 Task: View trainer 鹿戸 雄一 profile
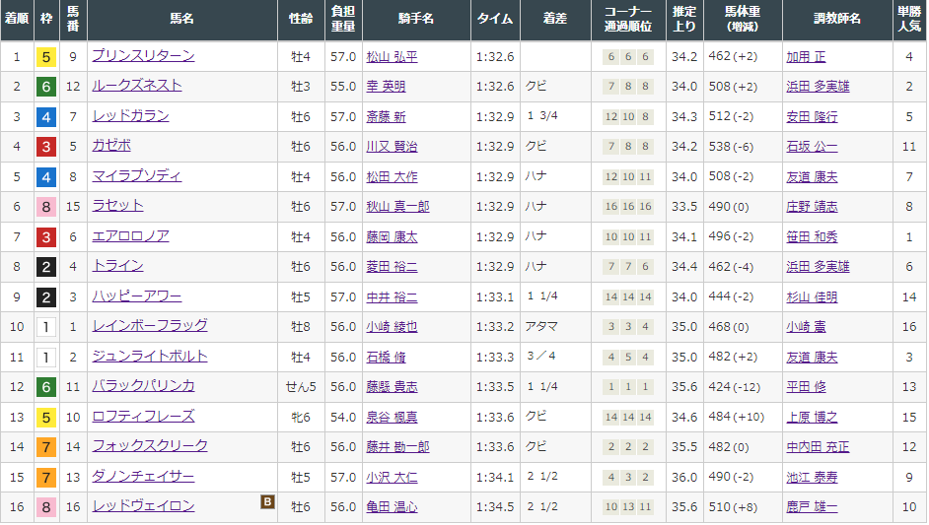[x=812, y=507]
